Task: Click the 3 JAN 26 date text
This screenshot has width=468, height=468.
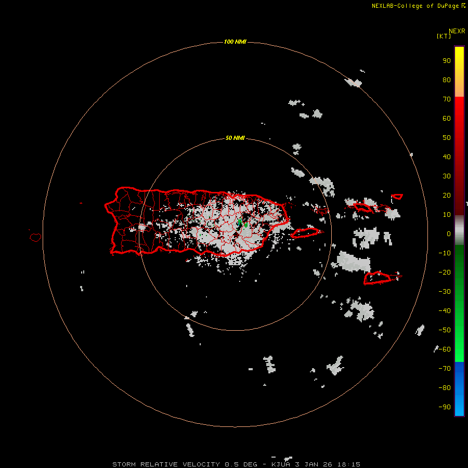Action: [x=314, y=464]
